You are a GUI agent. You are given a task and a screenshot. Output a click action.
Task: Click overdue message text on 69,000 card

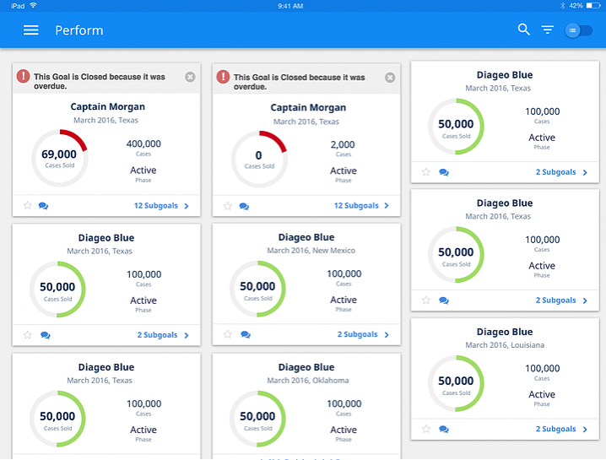pyautogui.click(x=100, y=81)
